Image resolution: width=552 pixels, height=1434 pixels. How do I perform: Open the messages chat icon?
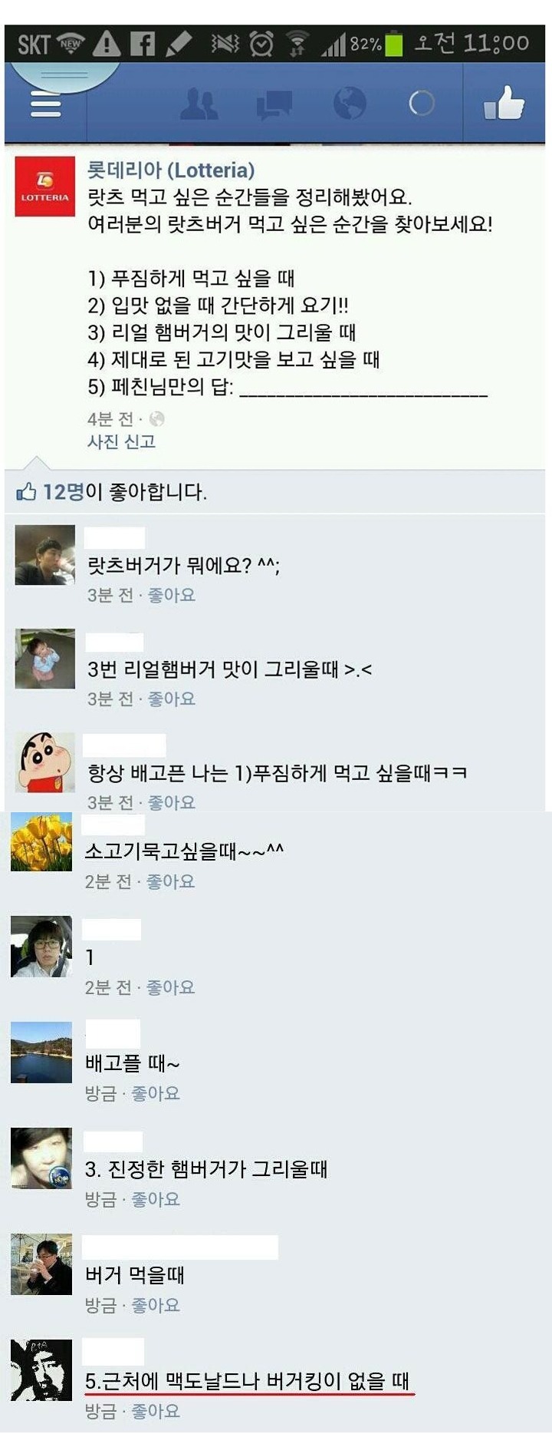click(x=274, y=104)
